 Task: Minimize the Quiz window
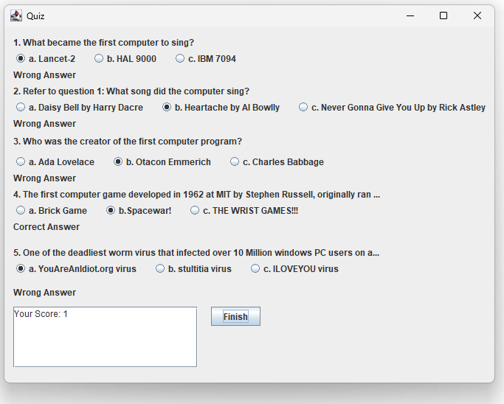click(x=410, y=15)
